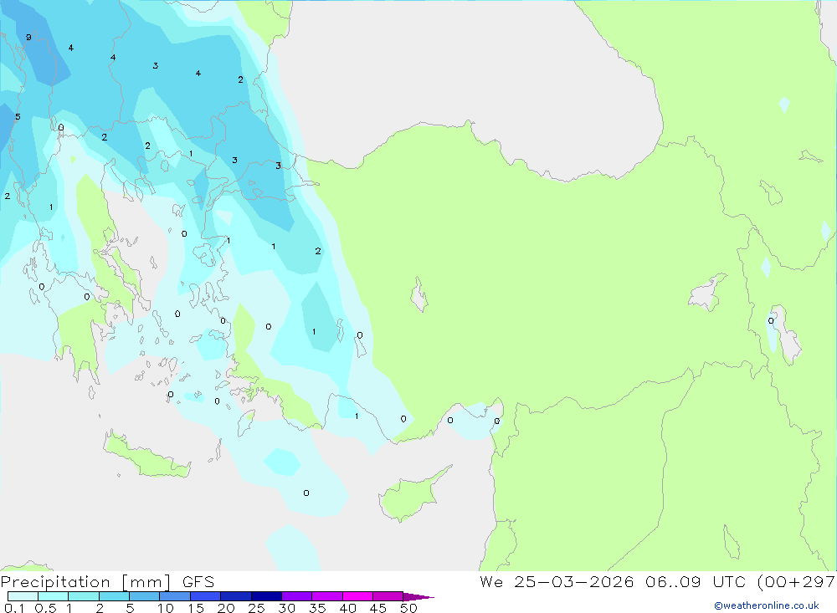Click the 5–10 mm legend color box
This screenshot has height=613, width=837.
pyautogui.click(x=144, y=596)
